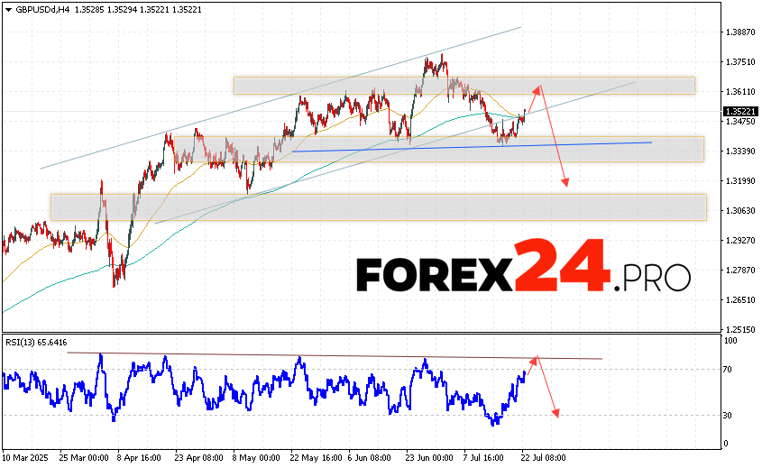Click the red arrow peak on RSI panel
Screen dimensions: 762x468
point(535,358)
